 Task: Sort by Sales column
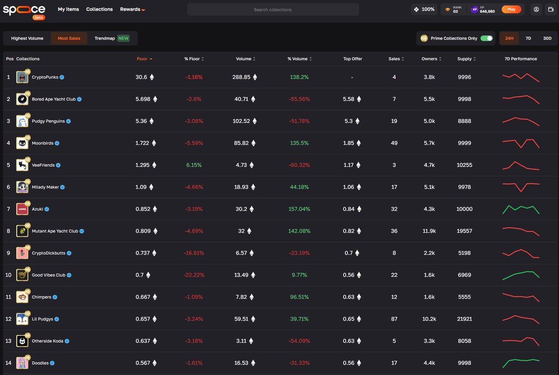point(396,59)
